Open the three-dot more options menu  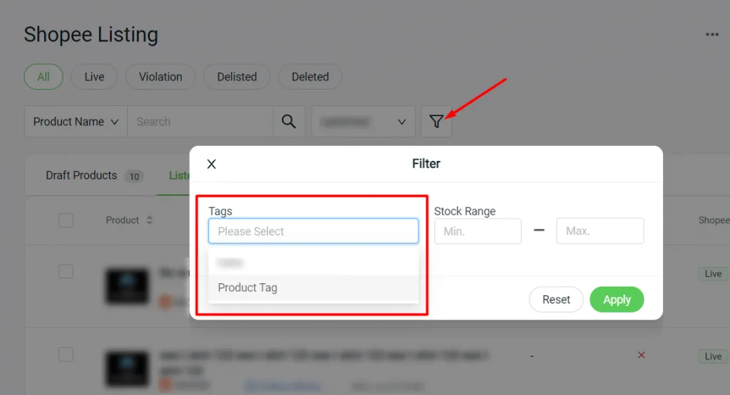pos(711,34)
